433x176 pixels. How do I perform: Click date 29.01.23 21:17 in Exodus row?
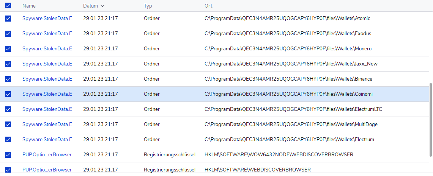pyautogui.click(x=101, y=34)
